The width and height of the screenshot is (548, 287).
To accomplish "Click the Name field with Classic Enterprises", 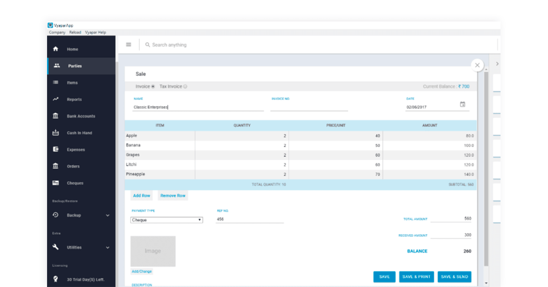I will pos(198,107).
